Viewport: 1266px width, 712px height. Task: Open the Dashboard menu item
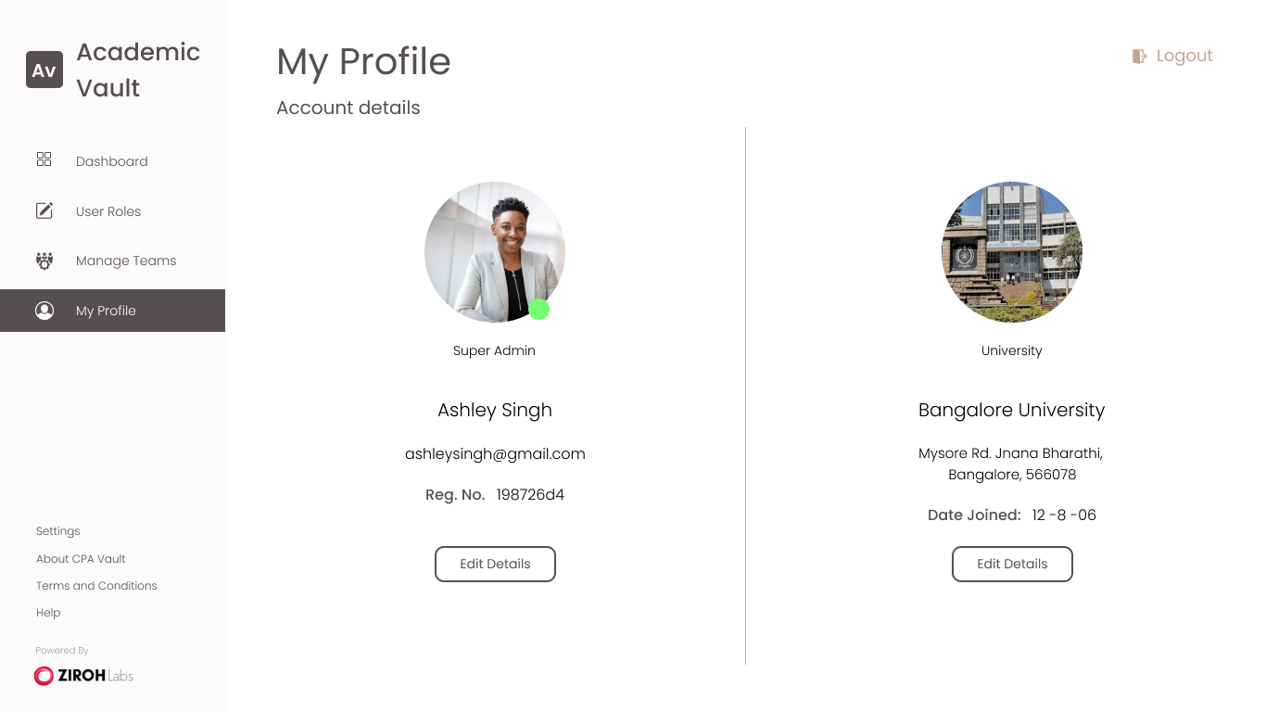pyautogui.click(x=112, y=161)
